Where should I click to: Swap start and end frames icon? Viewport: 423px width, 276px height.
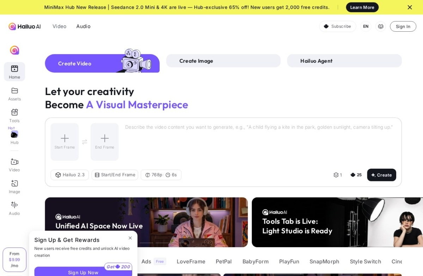pyautogui.click(x=85, y=142)
